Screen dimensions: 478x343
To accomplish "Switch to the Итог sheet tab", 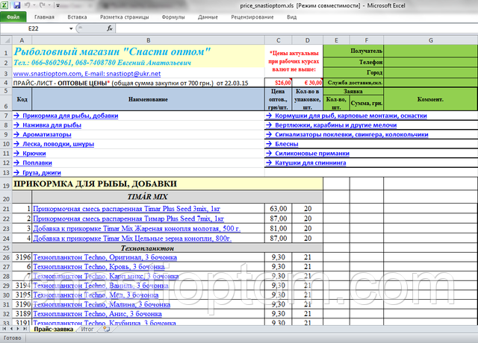I will pyautogui.click(x=87, y=329).
